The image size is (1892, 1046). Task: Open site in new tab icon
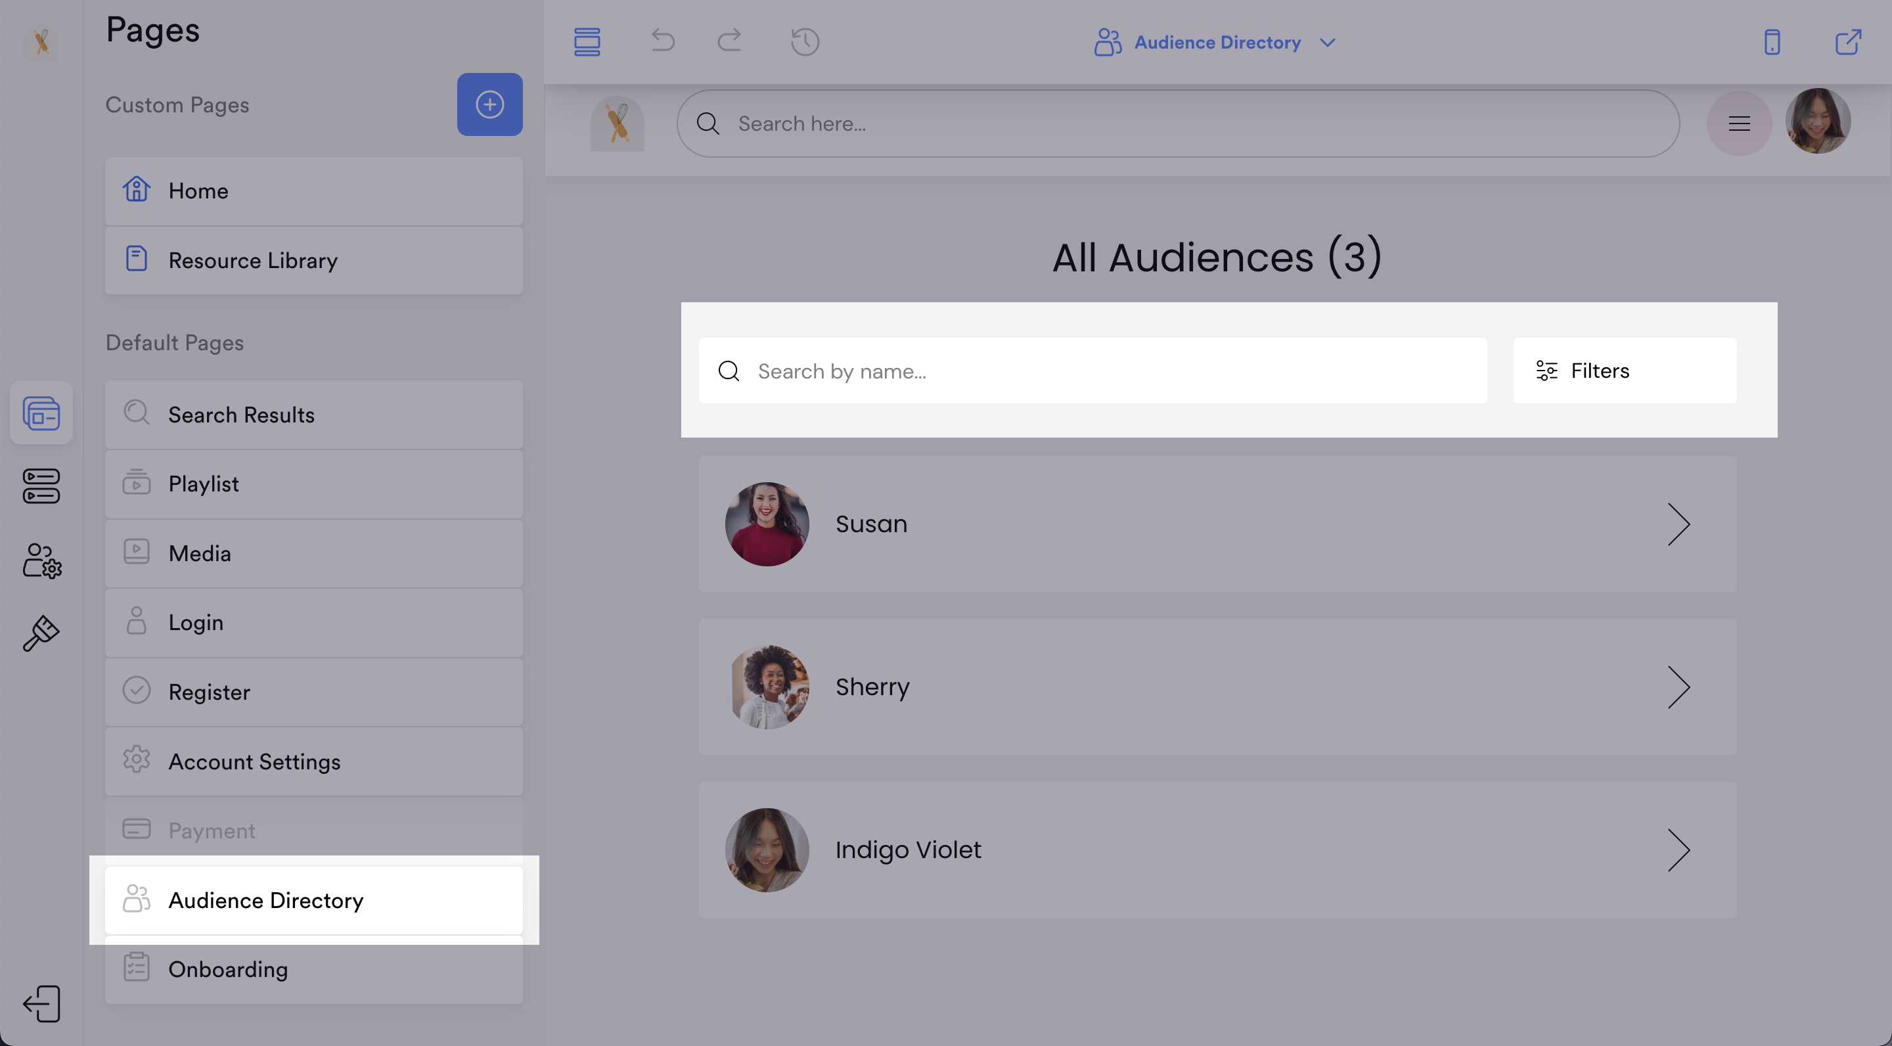click(1848, 42)
